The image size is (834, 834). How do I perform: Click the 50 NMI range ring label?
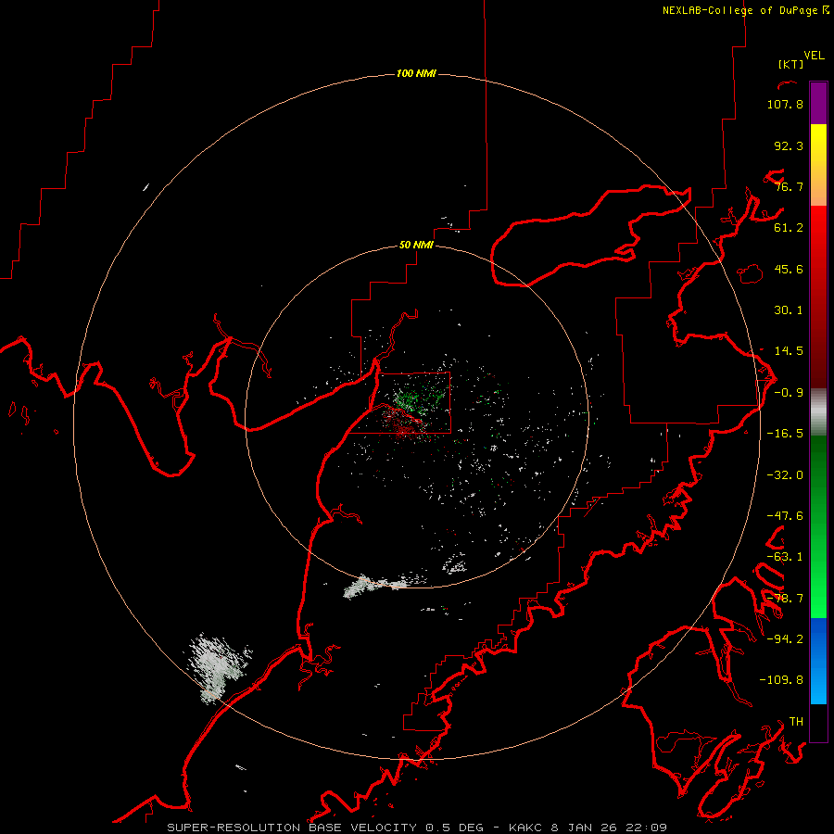click(x=416, y=245)
